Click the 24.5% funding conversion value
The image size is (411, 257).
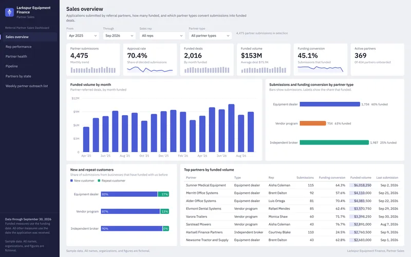pyautogui.click(x=341, y=232)
